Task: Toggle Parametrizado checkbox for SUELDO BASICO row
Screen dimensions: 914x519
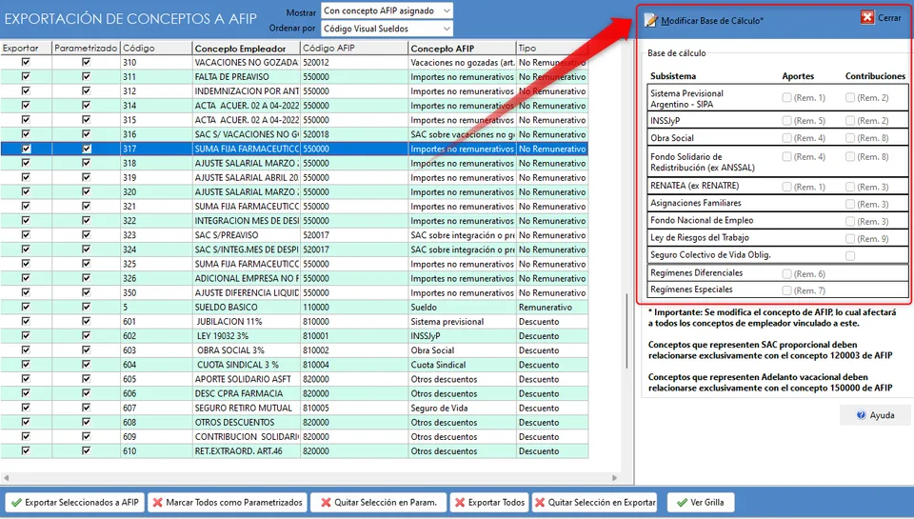Action: (87, 307)
